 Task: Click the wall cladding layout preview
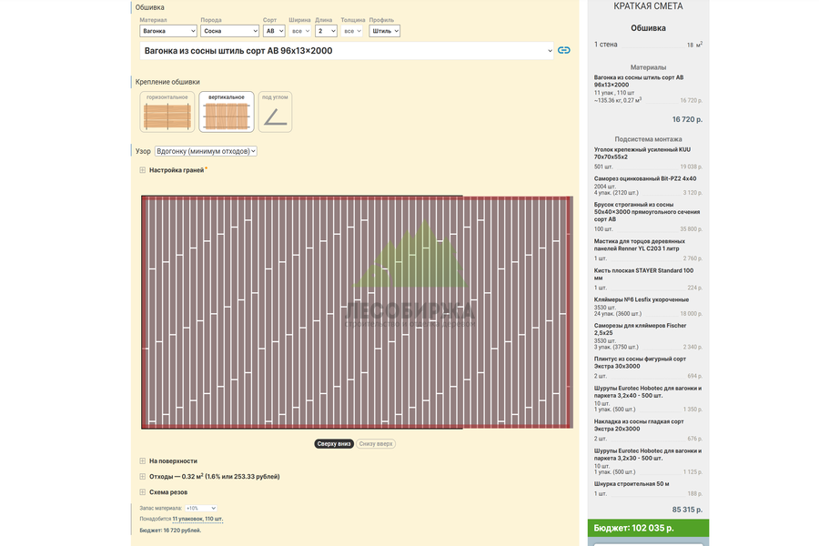tap(357, 312)
